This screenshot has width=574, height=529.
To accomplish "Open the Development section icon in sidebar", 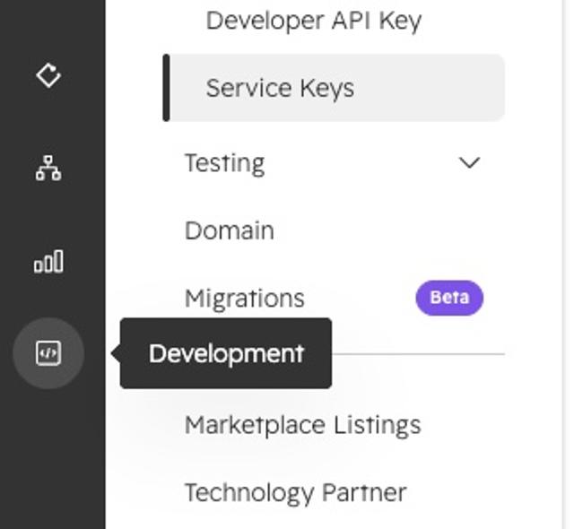I will tap(48, 353).
